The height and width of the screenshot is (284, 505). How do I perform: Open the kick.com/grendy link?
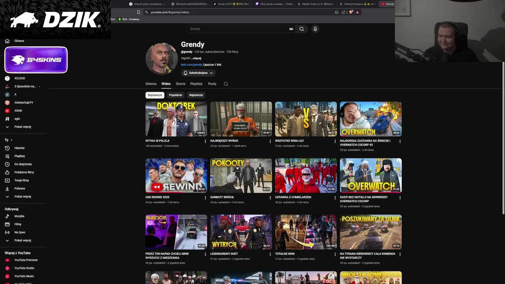(191, 65)
